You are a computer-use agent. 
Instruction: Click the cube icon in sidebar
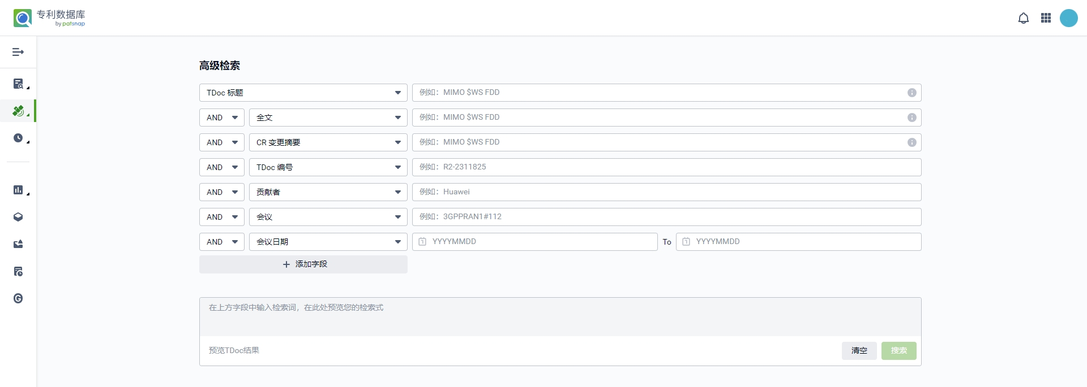(x=18, y=217)
